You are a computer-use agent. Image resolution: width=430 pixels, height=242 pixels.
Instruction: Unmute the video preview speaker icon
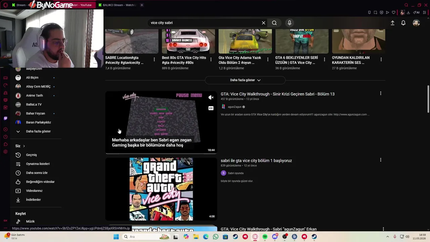[x=211, y=97]
